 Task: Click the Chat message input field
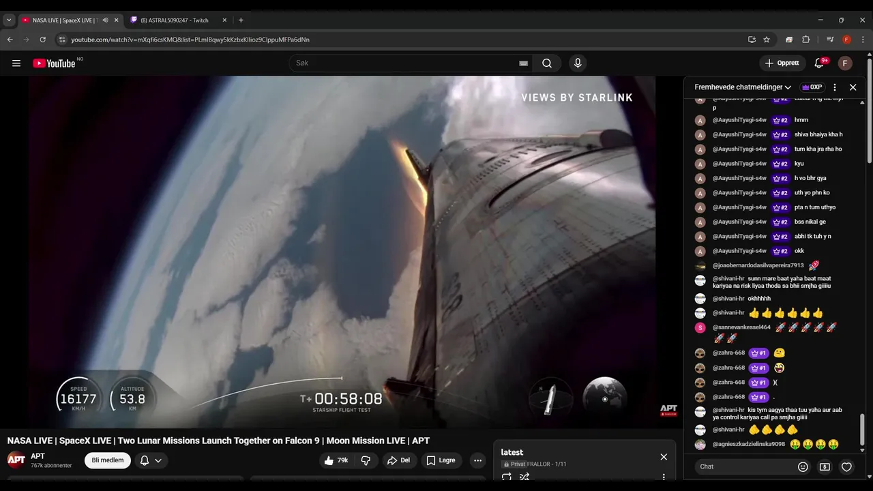(x=745, y=467)
